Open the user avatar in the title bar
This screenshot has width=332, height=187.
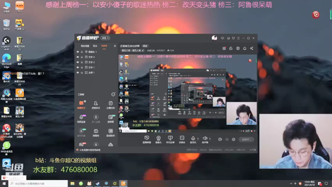pyautogui.click(x=214, y=38)
